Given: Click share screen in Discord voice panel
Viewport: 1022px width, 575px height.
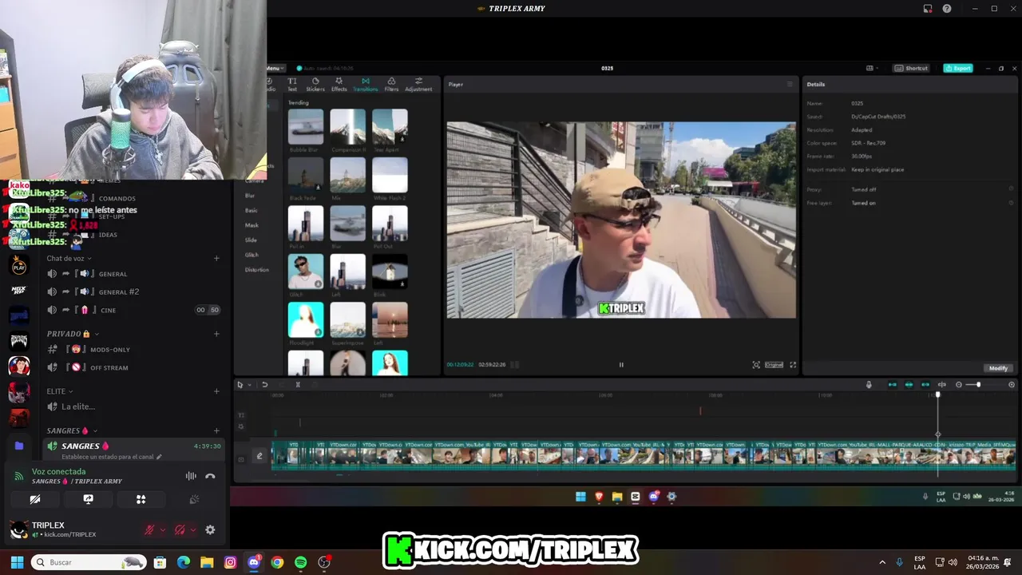Looking at the screenshot, I should (88, 499).
